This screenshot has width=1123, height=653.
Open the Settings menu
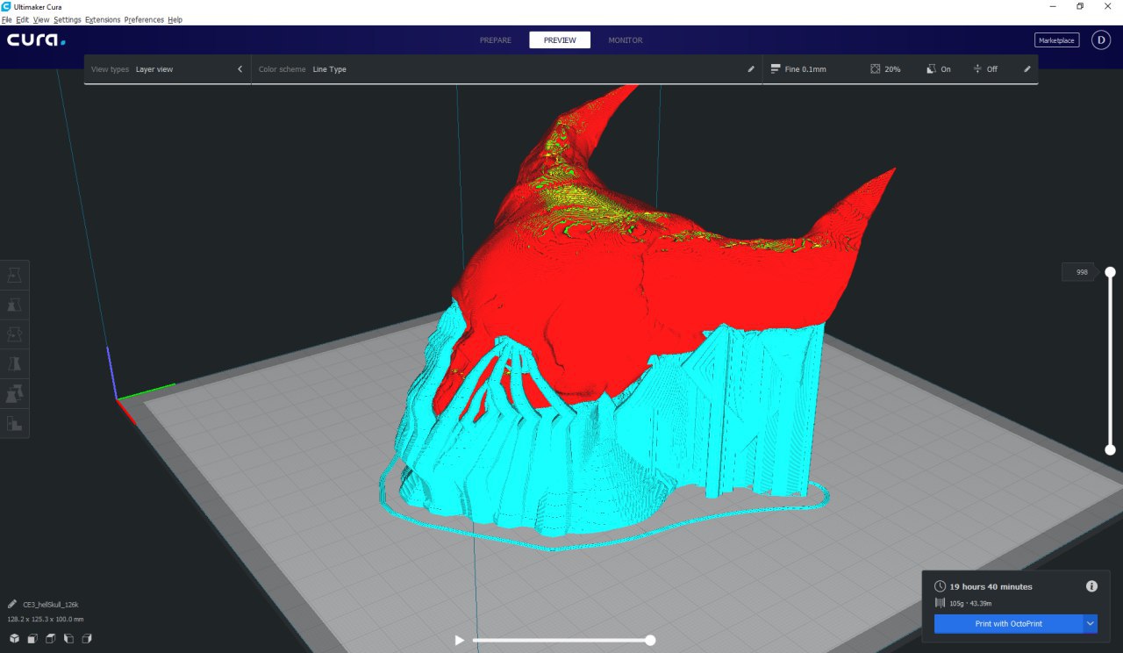[x=68, y=19]
